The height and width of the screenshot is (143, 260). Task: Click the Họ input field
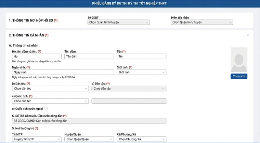point(37,57)
